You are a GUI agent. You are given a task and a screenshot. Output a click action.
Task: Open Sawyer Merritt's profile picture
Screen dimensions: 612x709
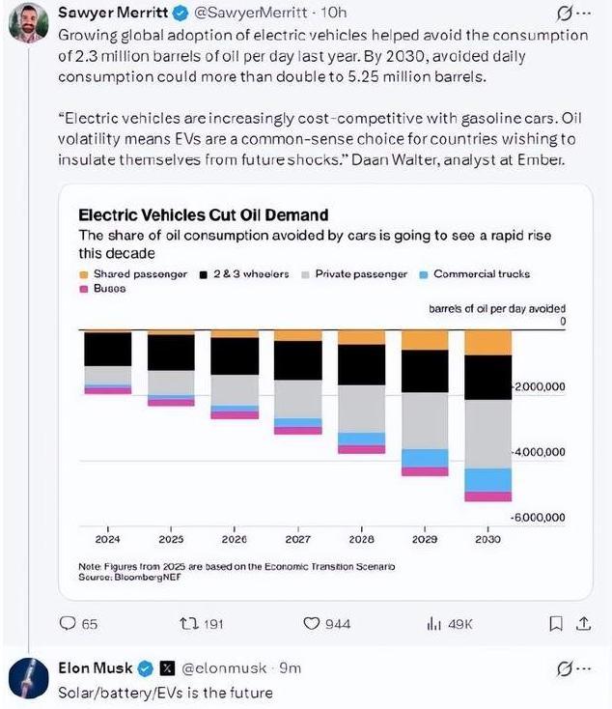click(31, 23)
